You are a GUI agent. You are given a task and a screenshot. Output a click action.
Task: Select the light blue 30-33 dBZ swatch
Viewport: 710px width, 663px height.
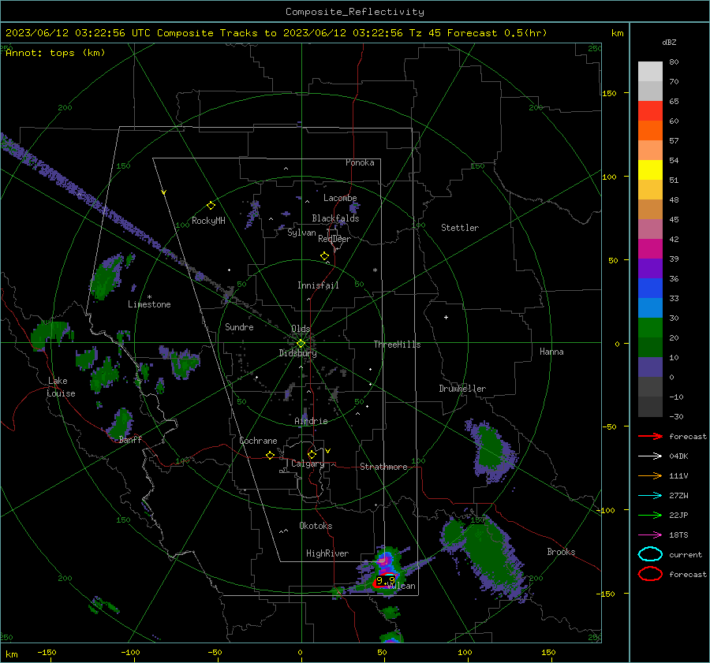[x=650, y=308]
